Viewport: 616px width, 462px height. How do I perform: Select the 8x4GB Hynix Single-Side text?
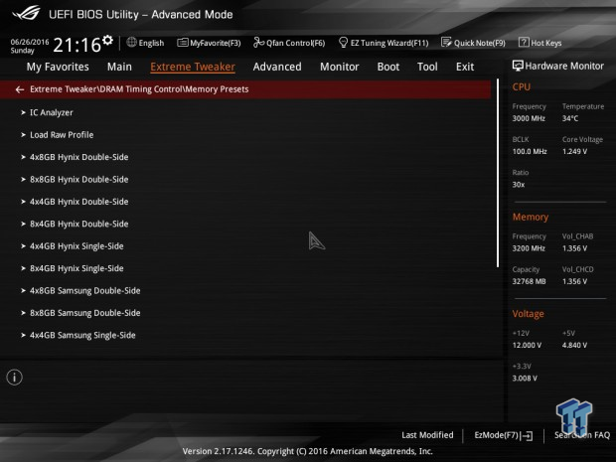[77, 268]
